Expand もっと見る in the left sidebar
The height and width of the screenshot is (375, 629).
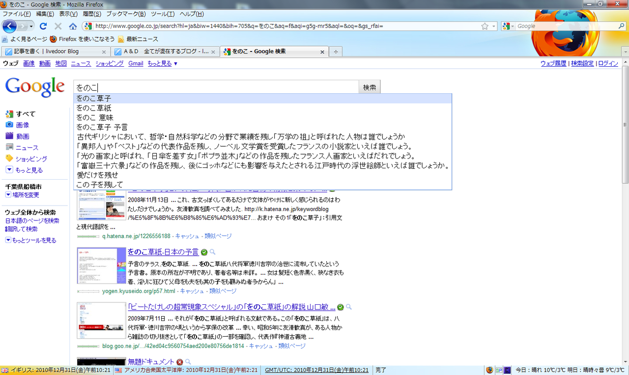click(x=24, y=170)
